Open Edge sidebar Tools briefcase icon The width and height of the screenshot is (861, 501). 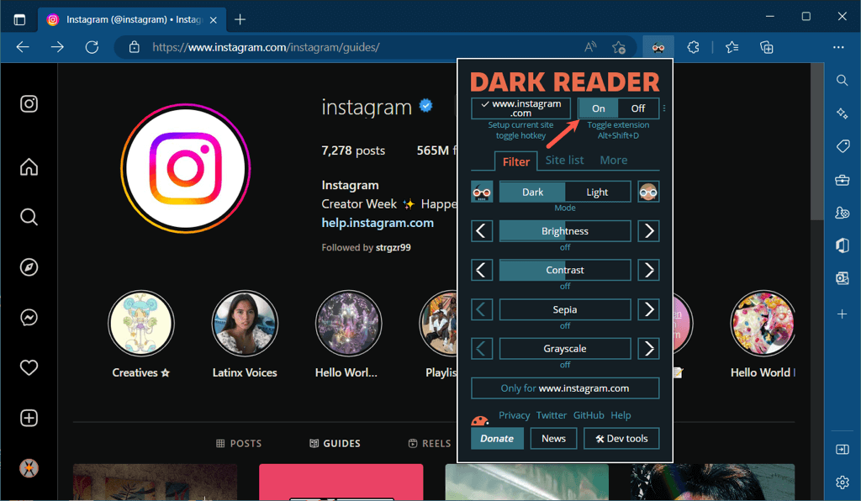click(842, 179)
